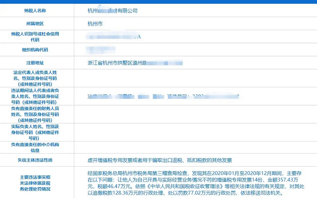Click line mentioning 金额357.43万
The height and width of the screenshot is (199, 317).
tap(193, 180)
